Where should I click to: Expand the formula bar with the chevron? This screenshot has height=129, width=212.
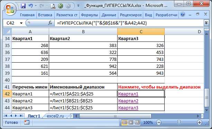[x=206, y=23]
